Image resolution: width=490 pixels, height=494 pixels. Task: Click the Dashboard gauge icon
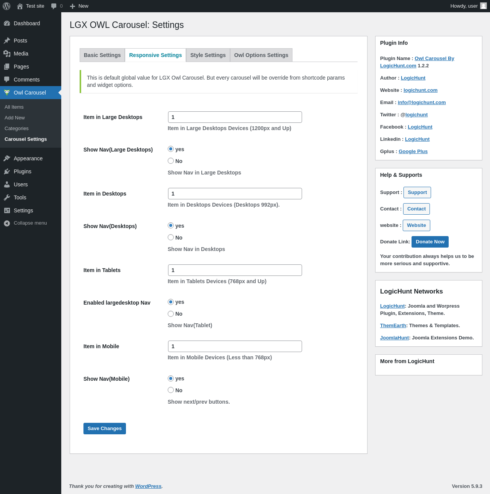click(7, 23)
